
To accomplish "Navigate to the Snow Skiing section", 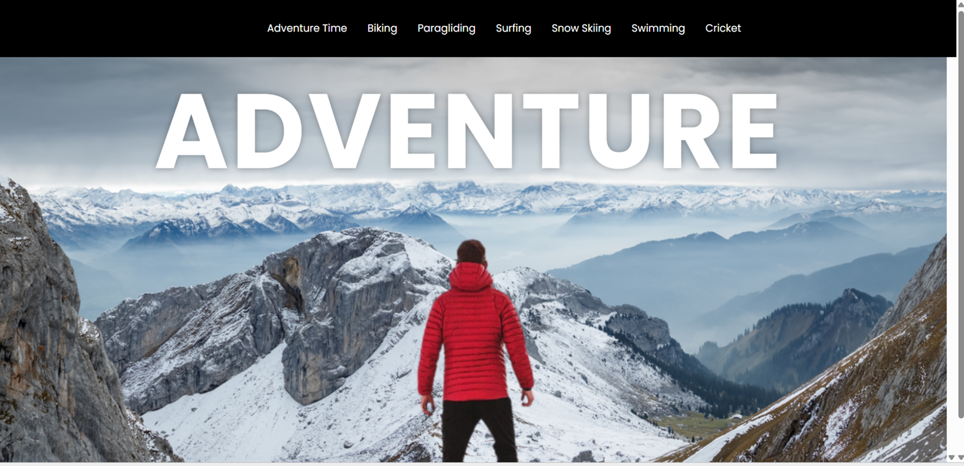I will tap(581, 28).
